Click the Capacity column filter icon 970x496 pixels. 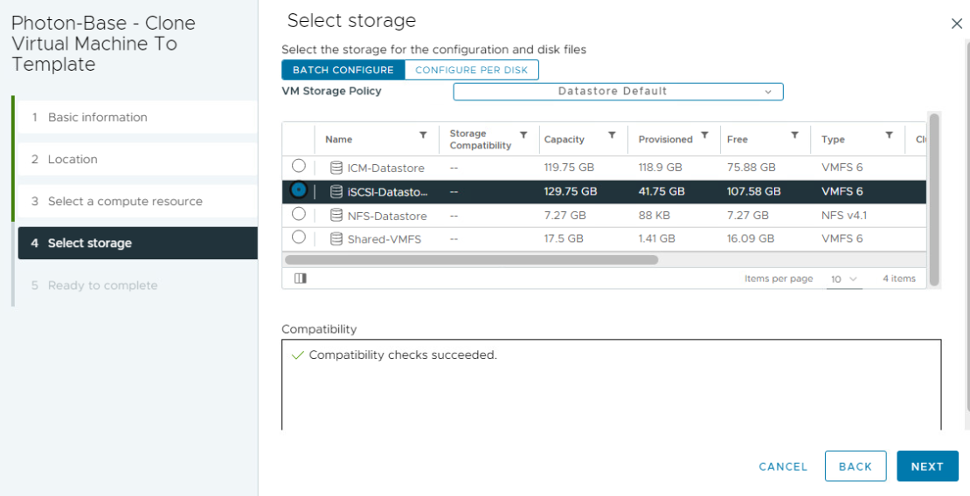612,134
